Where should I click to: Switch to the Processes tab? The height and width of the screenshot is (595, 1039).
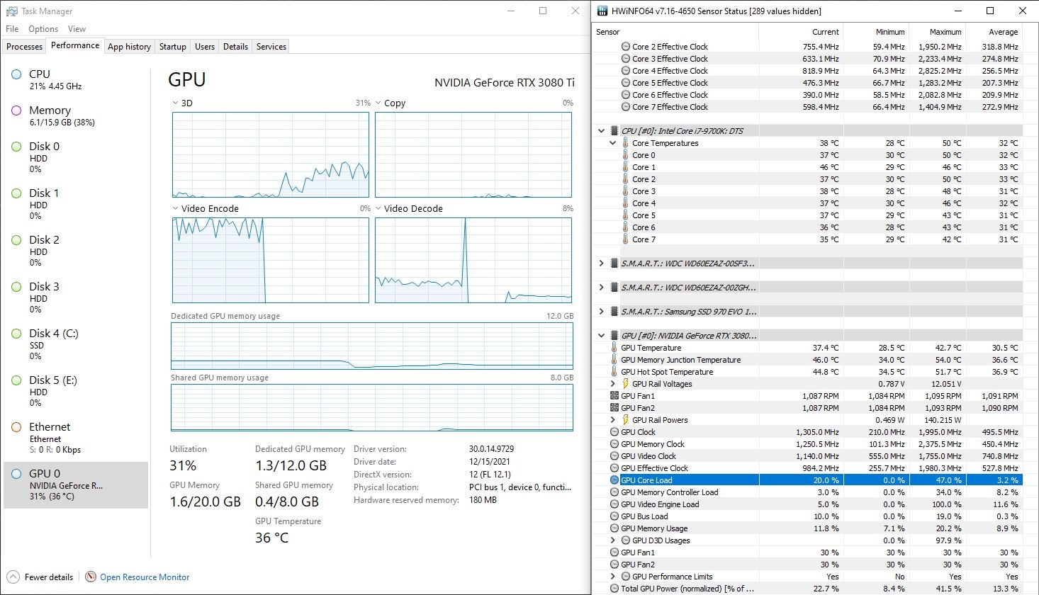[23, 46]
